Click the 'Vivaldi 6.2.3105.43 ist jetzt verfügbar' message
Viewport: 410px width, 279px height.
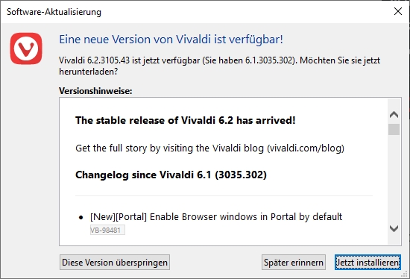point(219,66)
